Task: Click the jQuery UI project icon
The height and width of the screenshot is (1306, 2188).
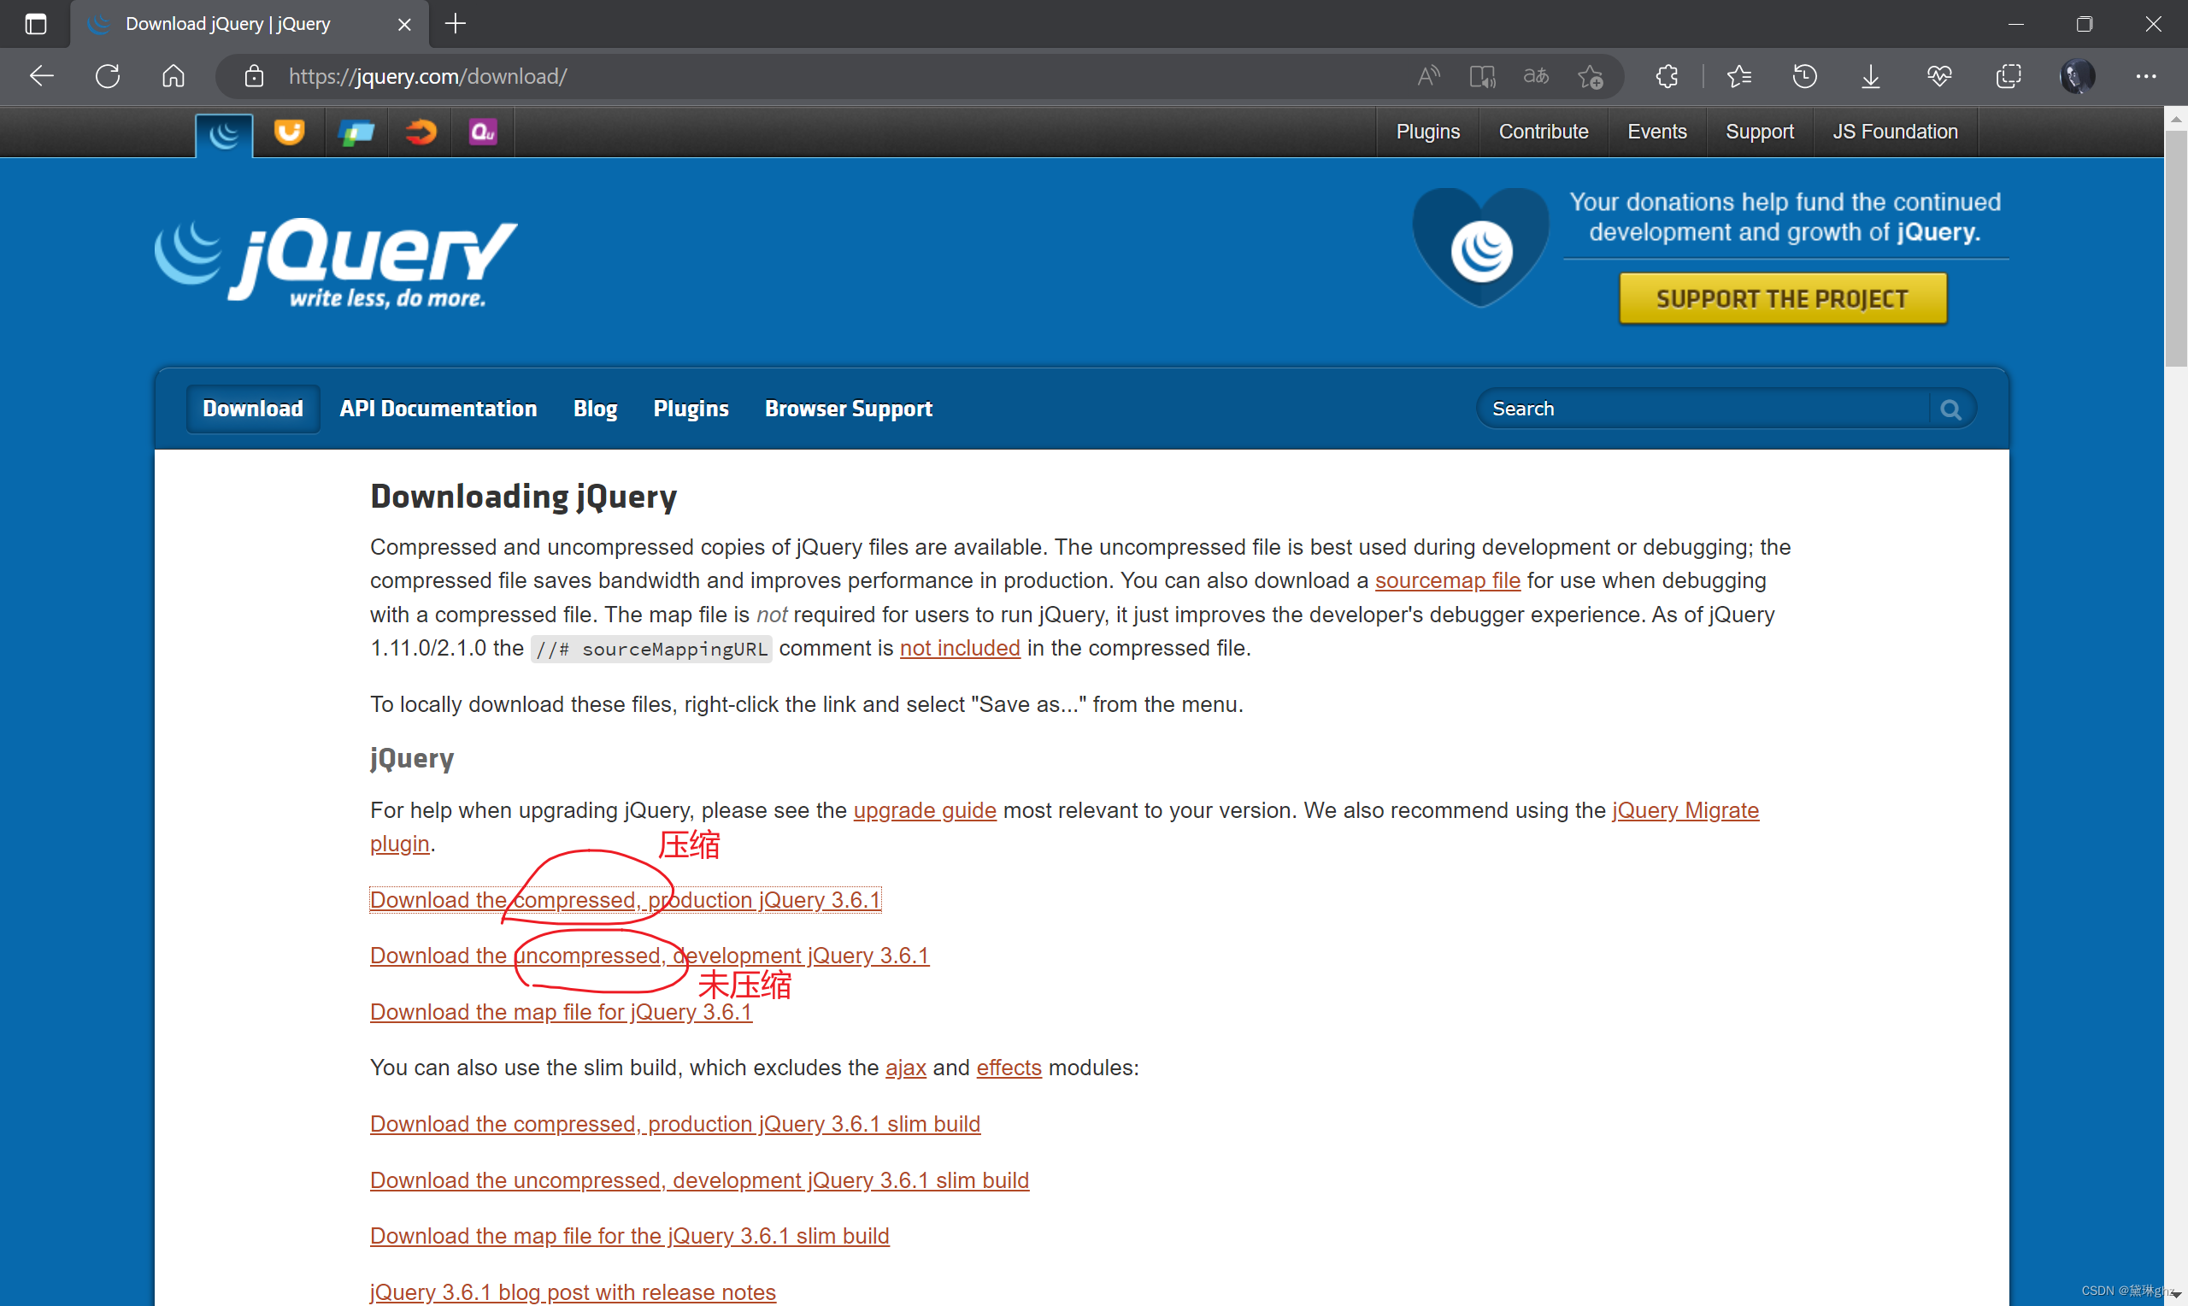Action: click(x=289, y=132)
